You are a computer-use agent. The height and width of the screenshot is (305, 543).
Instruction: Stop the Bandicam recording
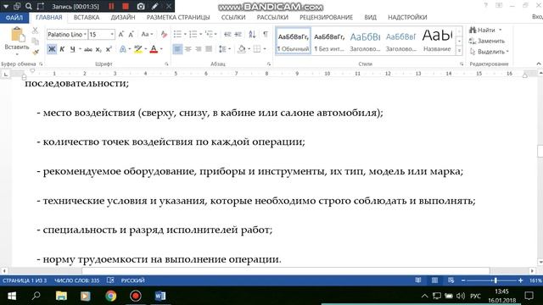[126, 6]
